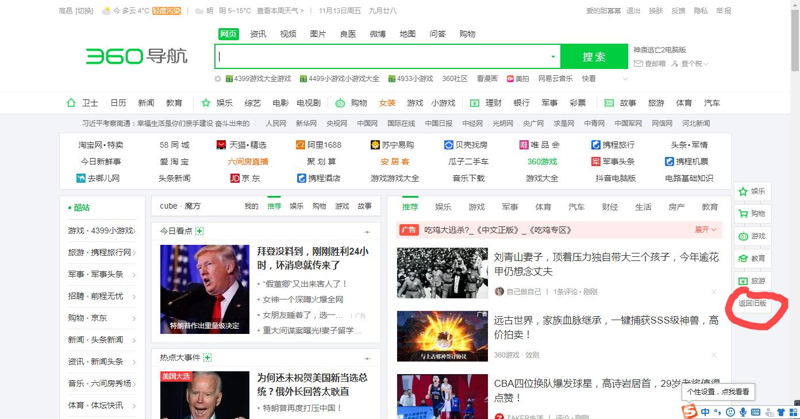The height and width of the screenshot is (419, 800).
Task: Open the 六间房直播 link
Action: [x=248, y=162]
